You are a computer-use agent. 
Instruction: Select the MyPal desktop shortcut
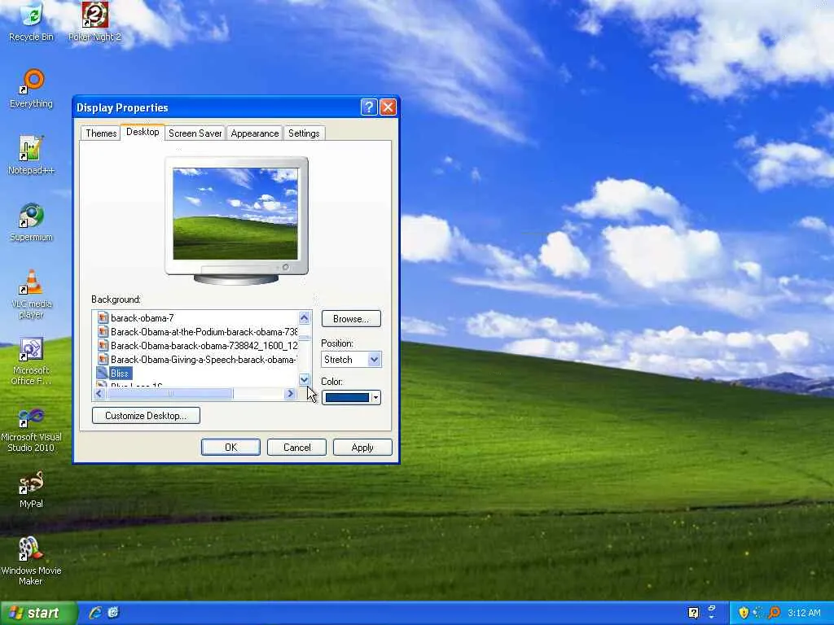[x=32, y=489]
